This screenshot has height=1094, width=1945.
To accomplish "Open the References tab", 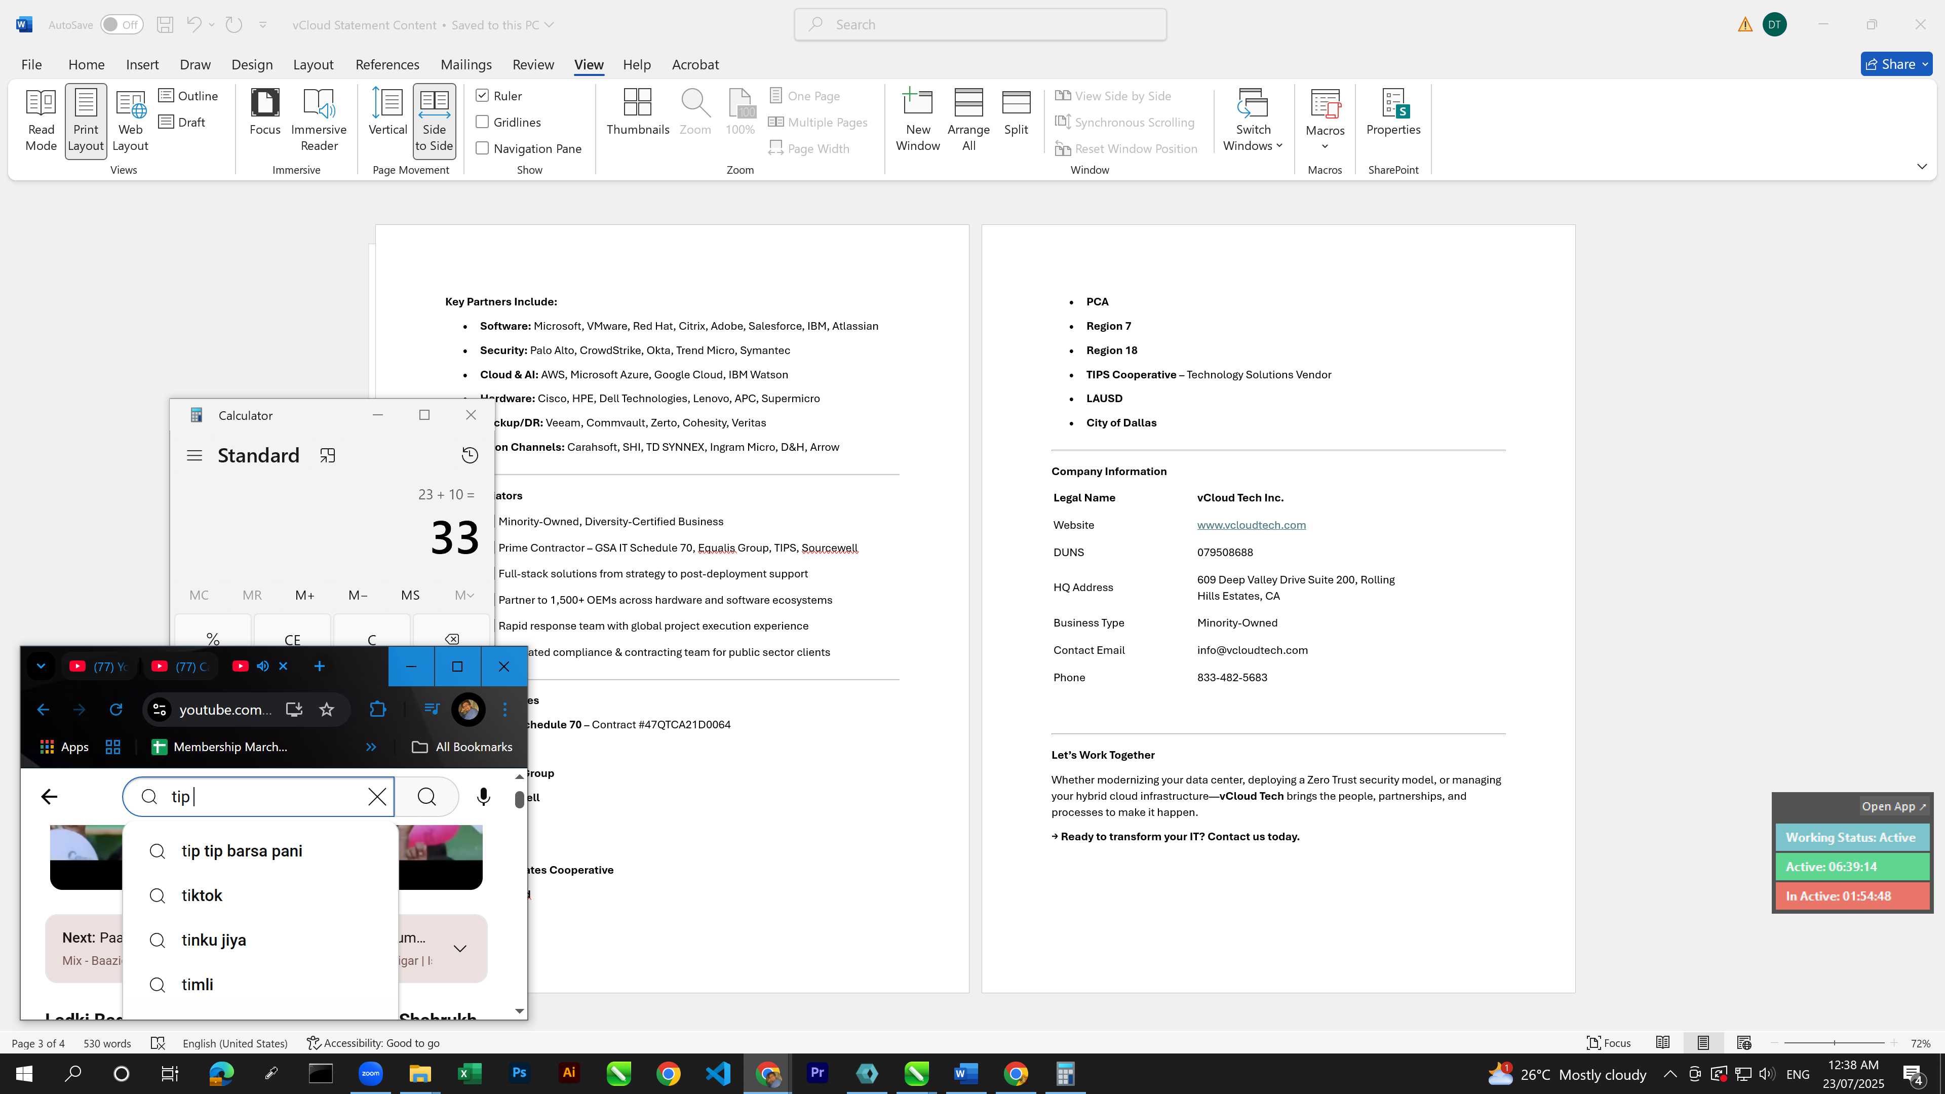I will (387, 64).
